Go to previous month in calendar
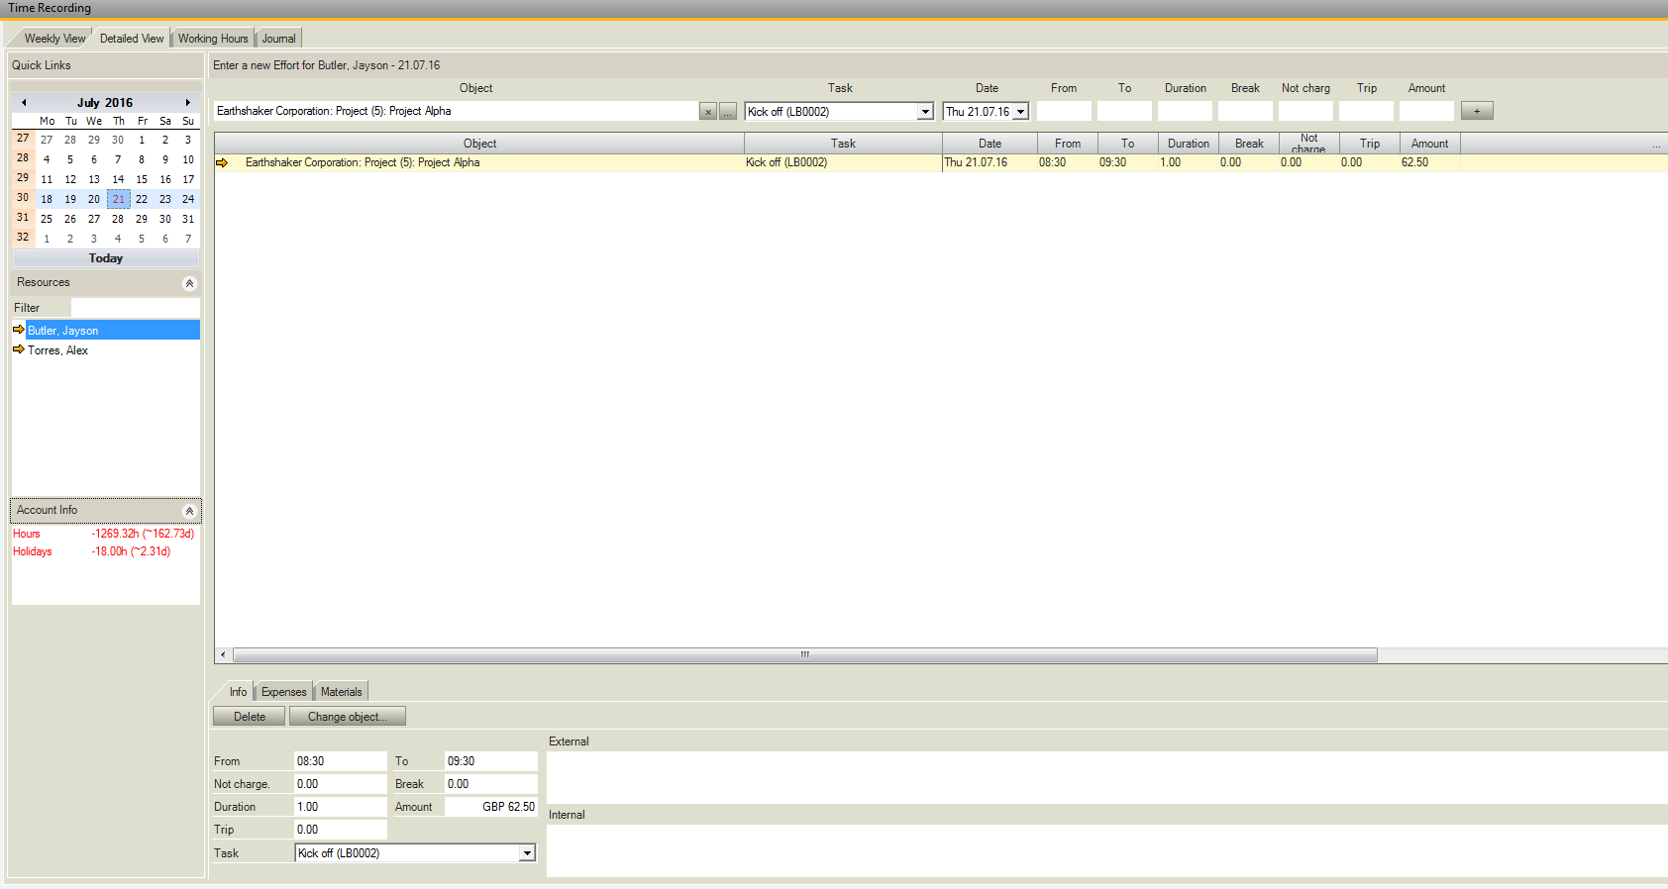The image size is (1668, 889). point(24,102)
